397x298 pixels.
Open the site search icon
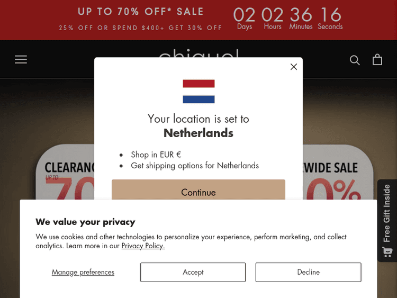coord(355,60)
